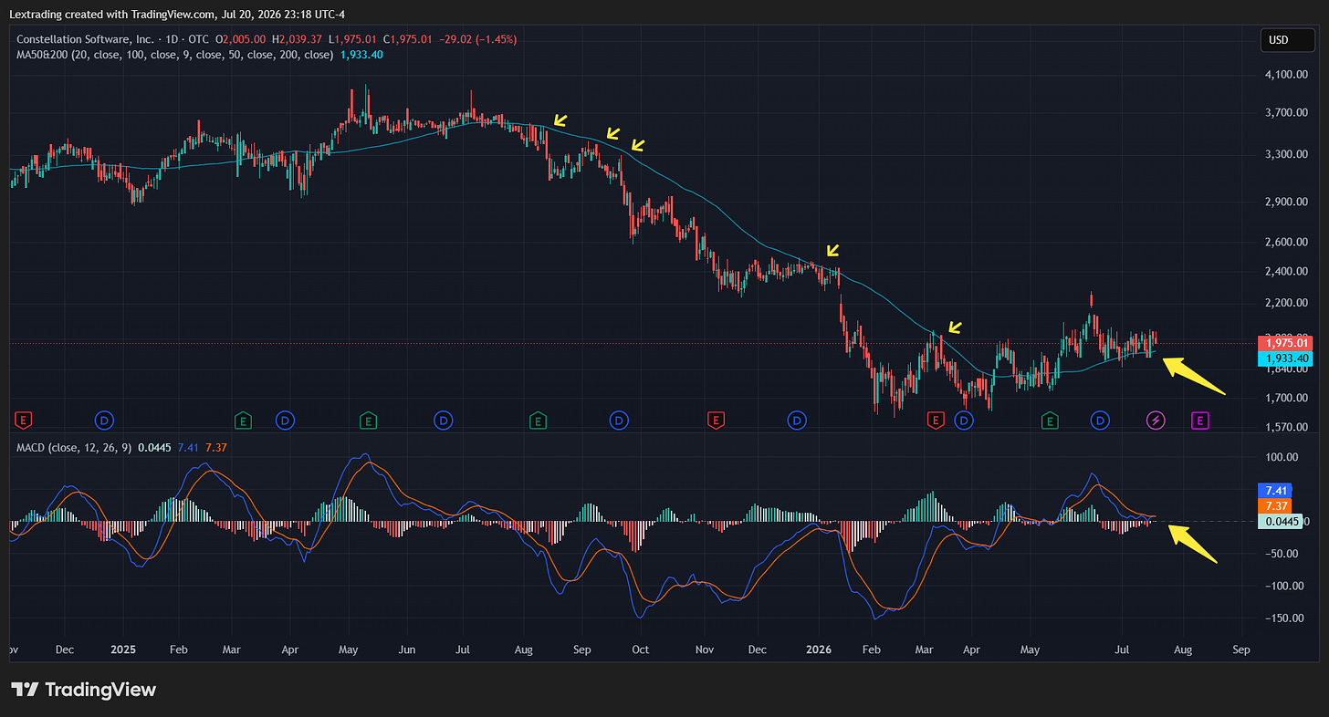Click the 2026 label on the time axis
1329x717 pixels.
pyautogui.click(x=818, y=650)
